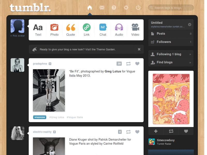Like the electric-reality post
207x155 pixels.
137,132
